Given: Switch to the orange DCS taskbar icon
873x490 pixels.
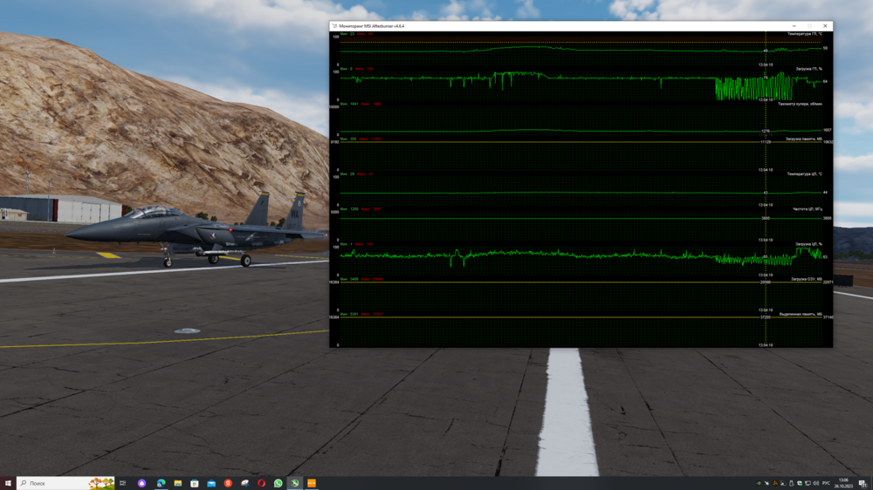Looking at the screenshot, I should pos(312,483).
